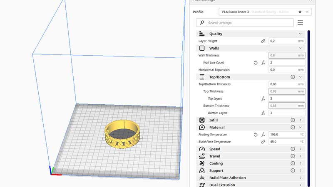Click the Material category icon
The height and width of the screenshot is (187, 333).
click(x=202, y=128)
